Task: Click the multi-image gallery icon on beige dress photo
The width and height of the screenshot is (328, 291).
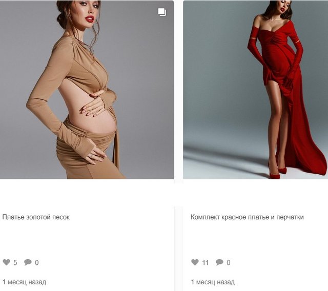Action: pos(162,12)
